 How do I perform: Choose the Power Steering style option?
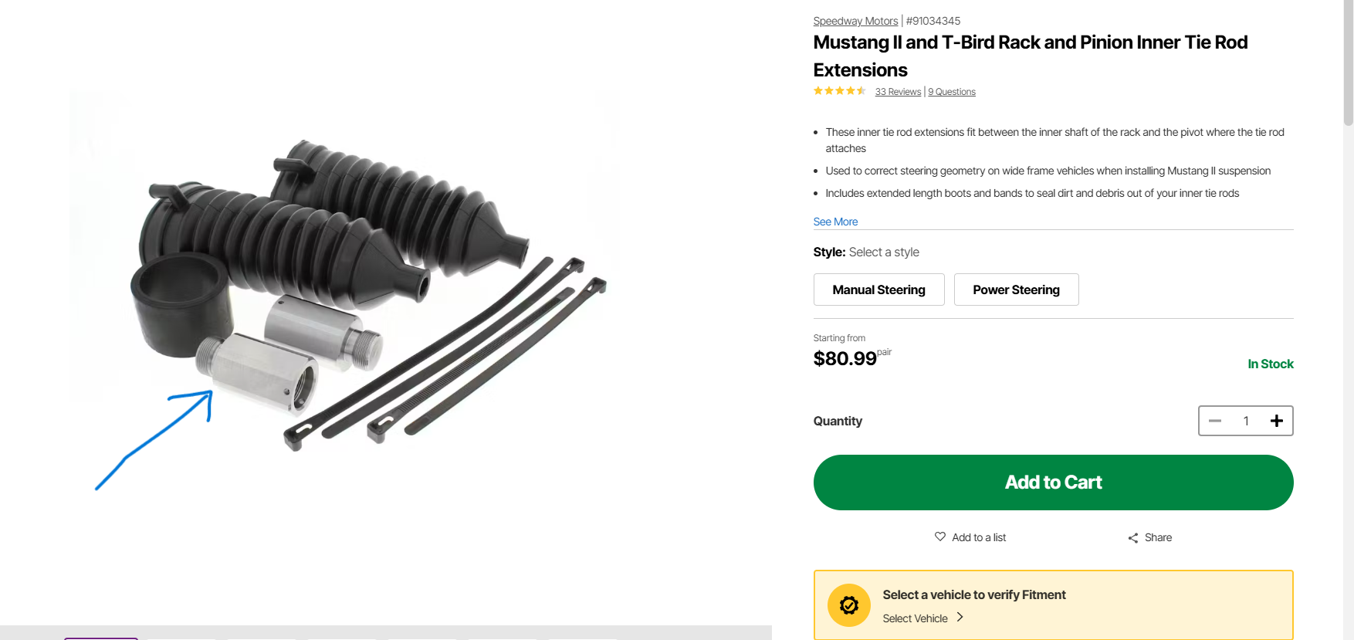pos(1016,290)
